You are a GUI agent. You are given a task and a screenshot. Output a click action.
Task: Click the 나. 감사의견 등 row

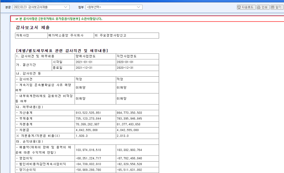tap(87, 73)
